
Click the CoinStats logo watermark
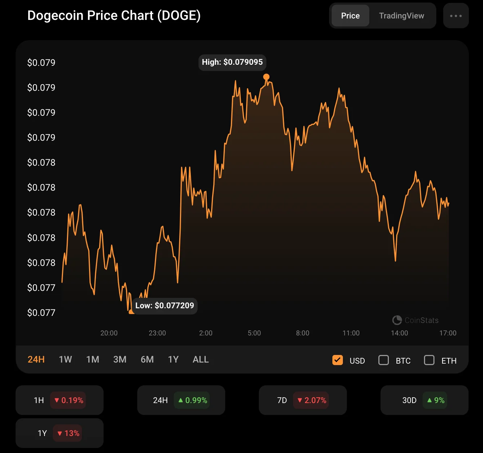click(415, 320)
